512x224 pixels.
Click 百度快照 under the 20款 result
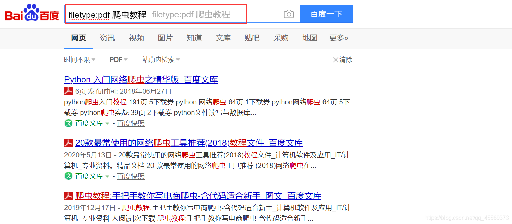pos(131,176)
